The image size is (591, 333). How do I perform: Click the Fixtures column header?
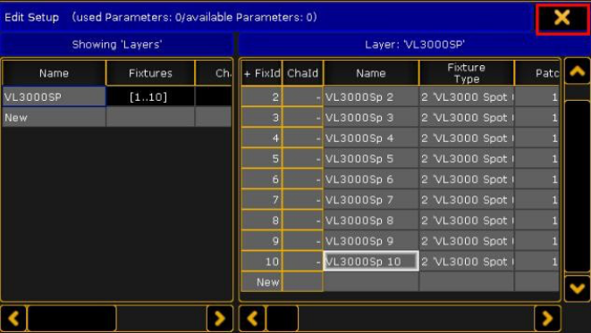click(x=150, y=73)
